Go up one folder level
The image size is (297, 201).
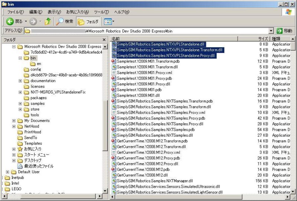coord(48,22)
